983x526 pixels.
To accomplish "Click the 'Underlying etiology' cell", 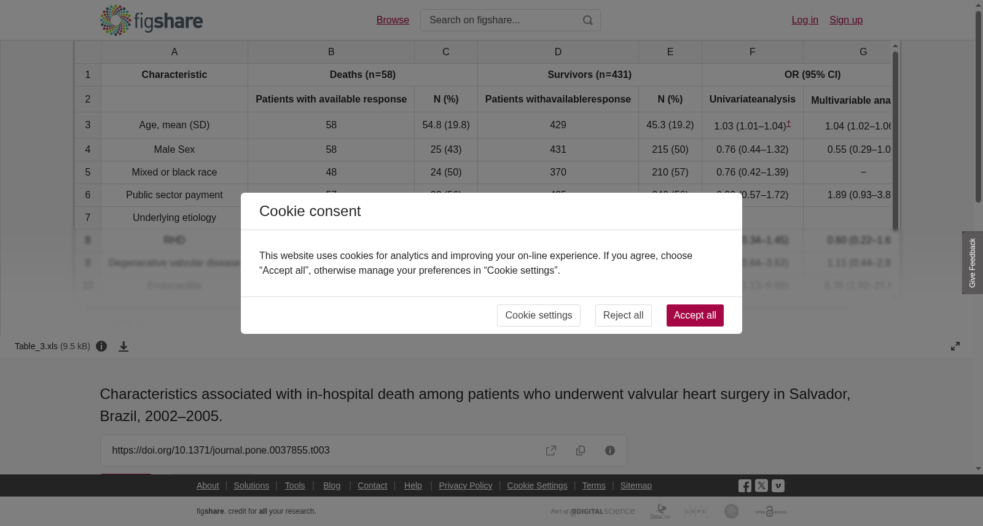I will pyautogui.click(x=174, y=218).
